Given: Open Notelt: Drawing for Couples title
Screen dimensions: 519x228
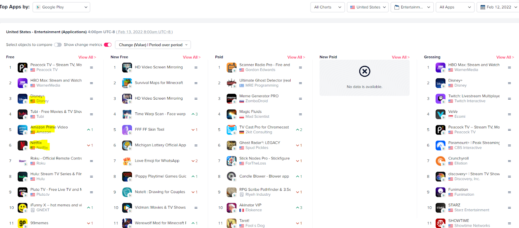Looking at the screenshot, I should 160,192.
